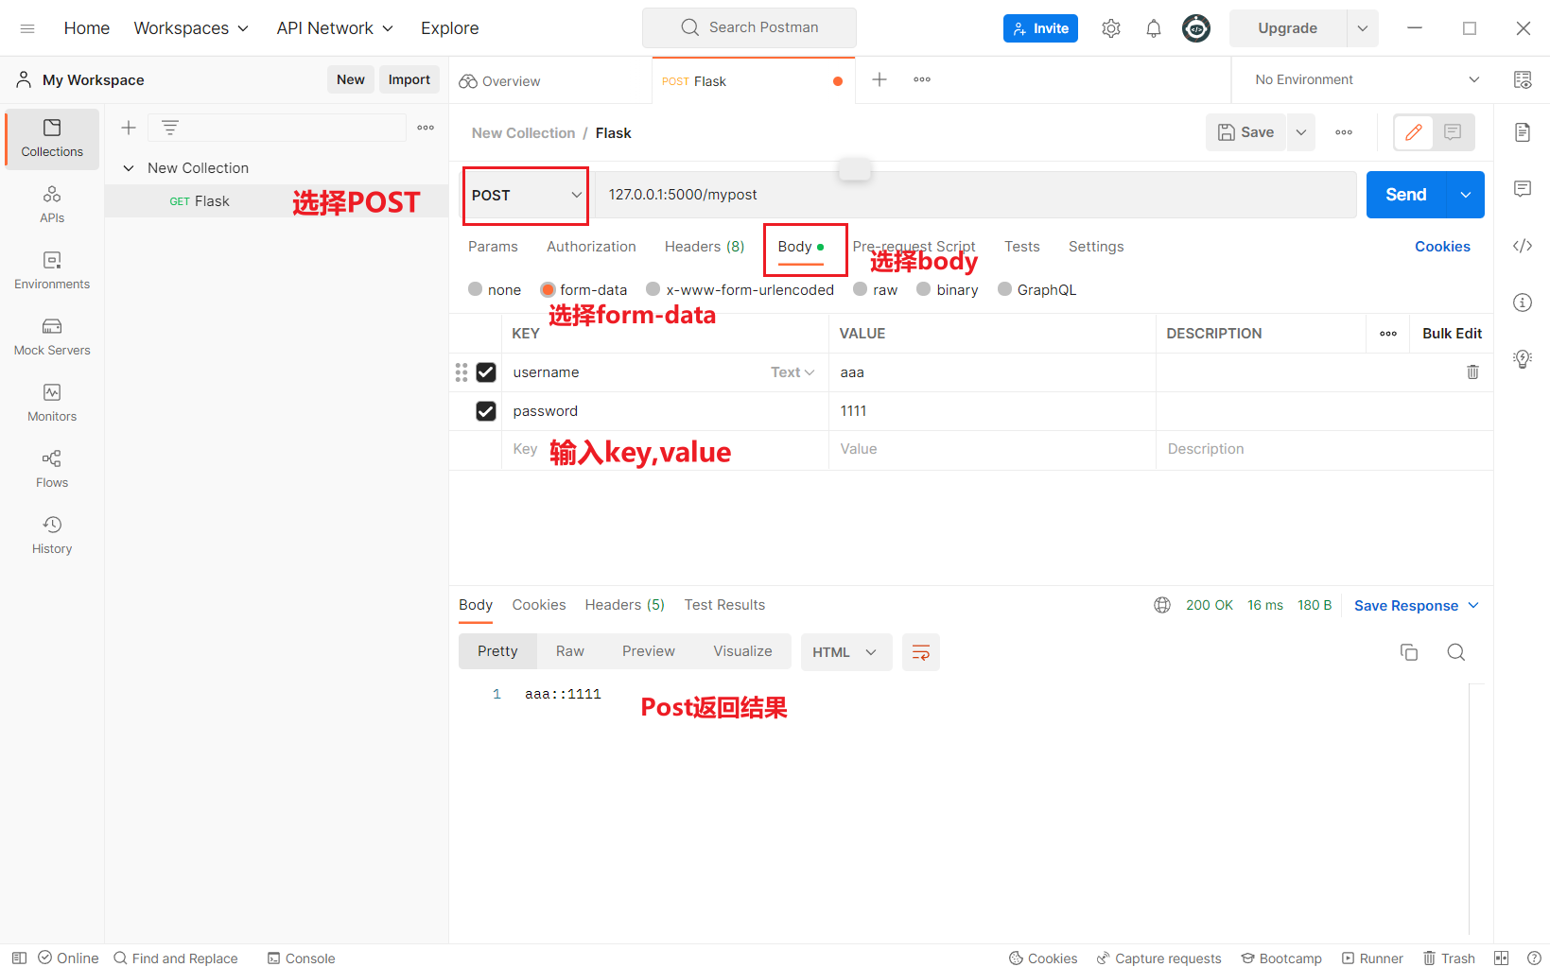Create a new collection with plus icon
Image resolution: width=1550 pixels, height=967 pixels.
[x=129, y=128]
